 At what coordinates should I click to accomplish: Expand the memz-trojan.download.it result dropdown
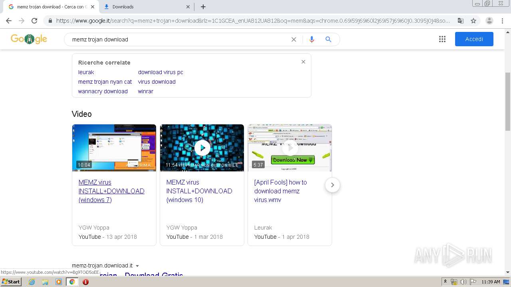tap(137, 266)
